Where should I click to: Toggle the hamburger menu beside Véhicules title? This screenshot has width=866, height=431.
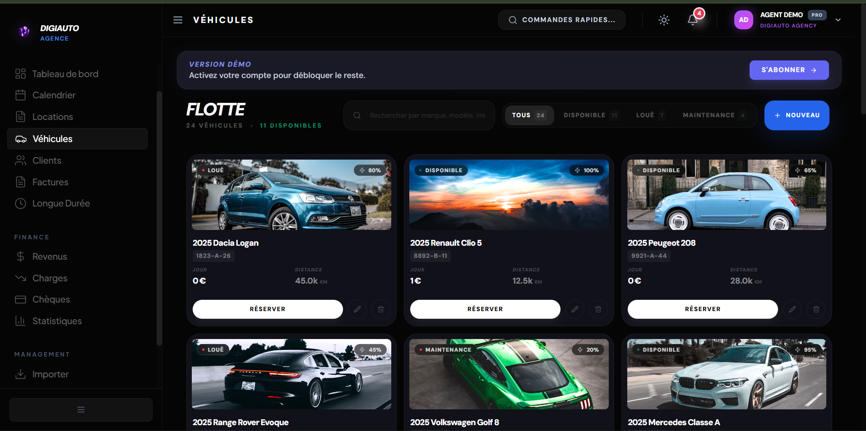point(178,20)
